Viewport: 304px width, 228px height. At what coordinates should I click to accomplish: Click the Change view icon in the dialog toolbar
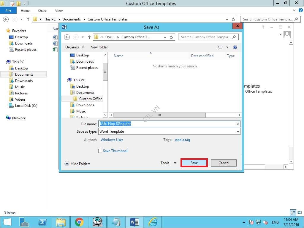(220, 47)
